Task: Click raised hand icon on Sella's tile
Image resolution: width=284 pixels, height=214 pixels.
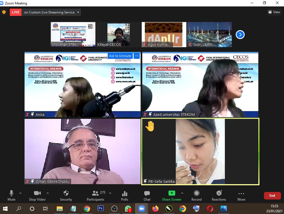Action: coord(150,126)
